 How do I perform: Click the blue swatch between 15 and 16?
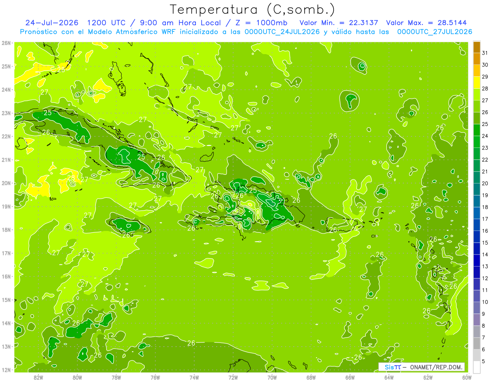point(477,237)
